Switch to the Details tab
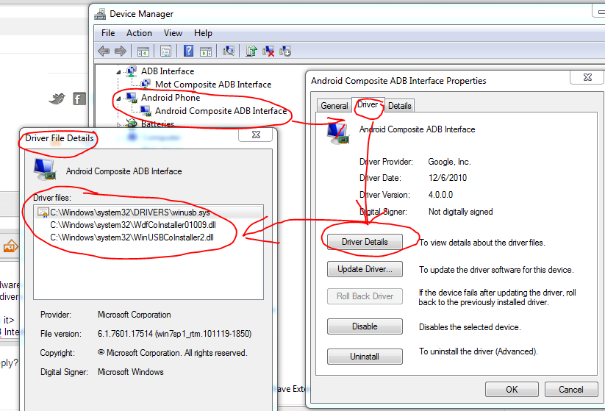 (400, 106)
